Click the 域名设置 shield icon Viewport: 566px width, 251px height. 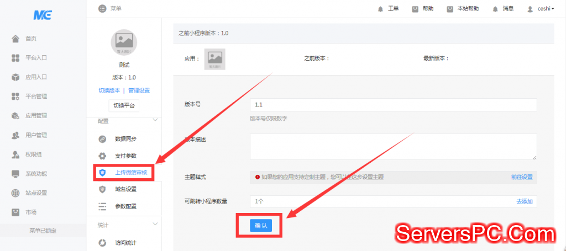click(102, 189)
